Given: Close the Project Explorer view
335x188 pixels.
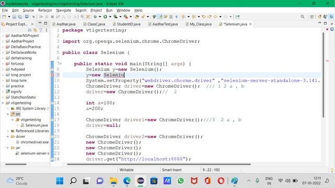Looking at the screenshot, I should pos(32,24).
